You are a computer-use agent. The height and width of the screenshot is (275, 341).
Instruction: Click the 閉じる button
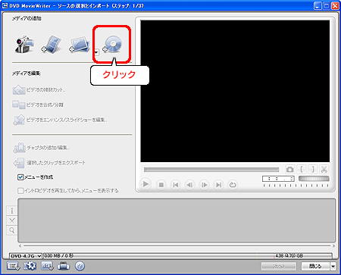315,266
